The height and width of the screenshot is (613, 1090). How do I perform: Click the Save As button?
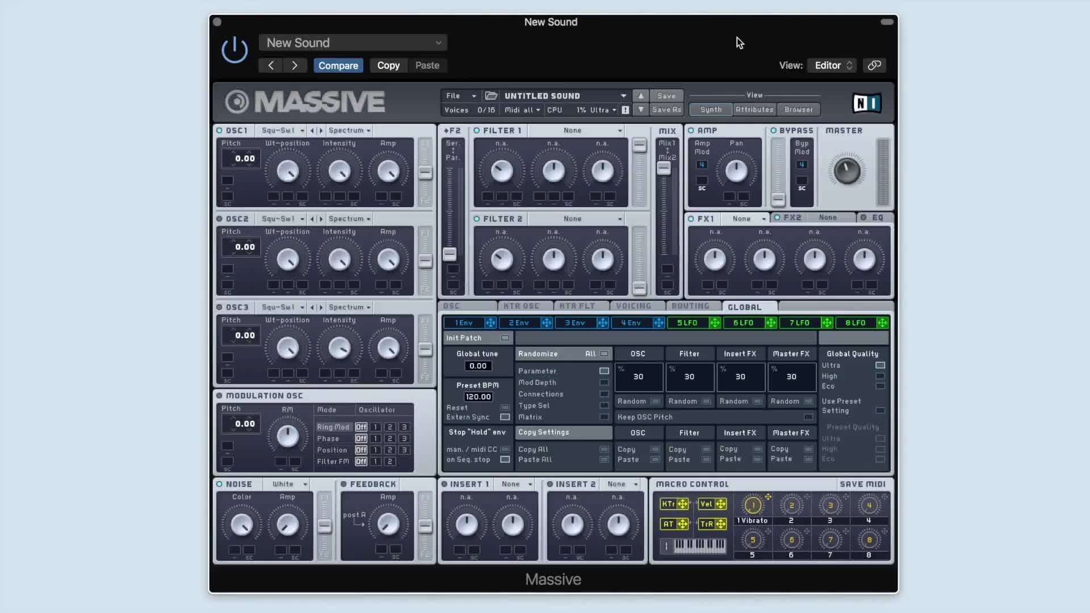(666, 110)
